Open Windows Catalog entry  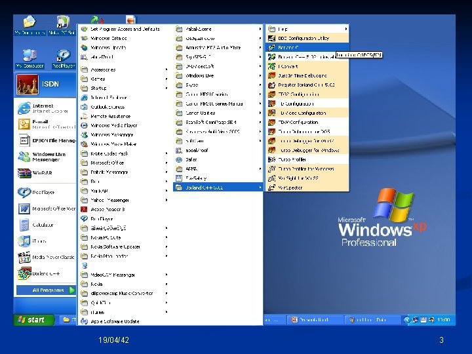[124, 38]
